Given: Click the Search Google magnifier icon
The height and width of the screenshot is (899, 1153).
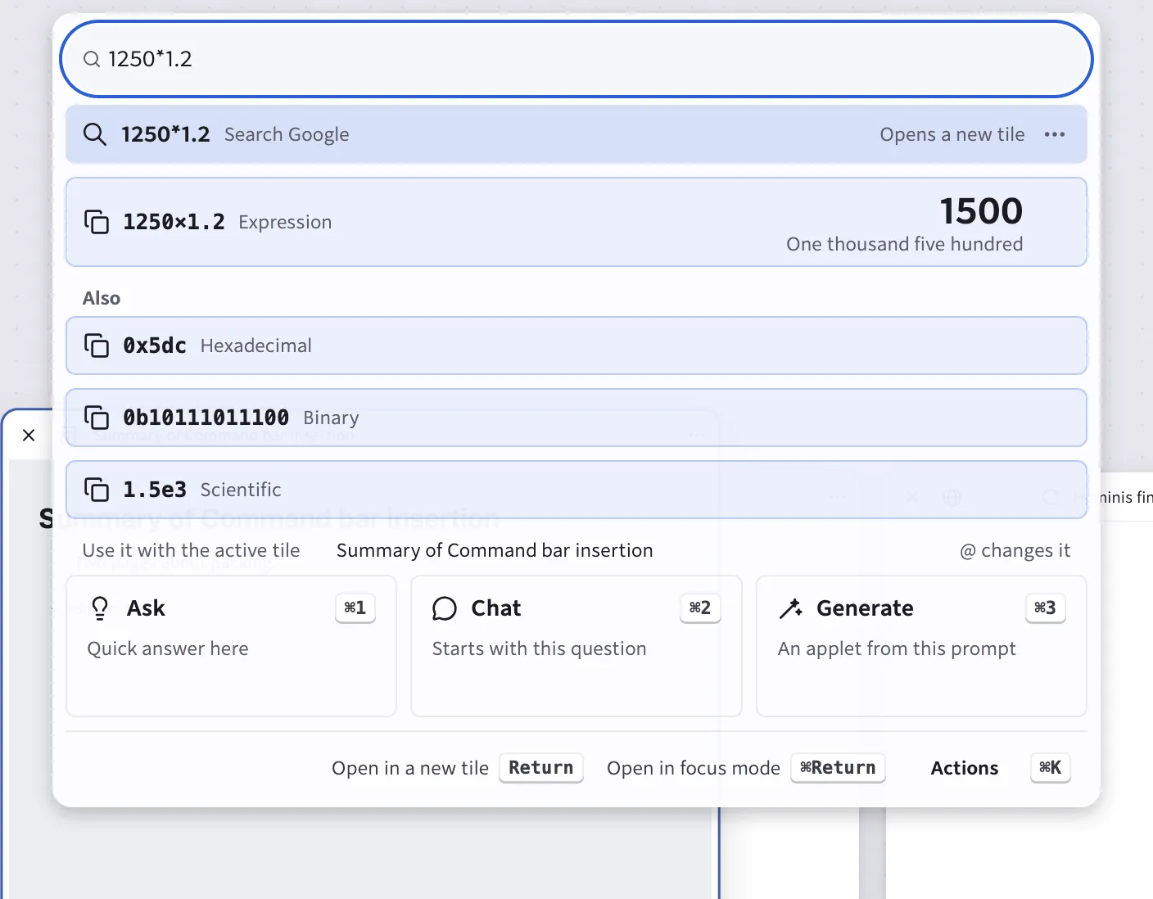Looking at the screenshot, I should tap(95, 134).
